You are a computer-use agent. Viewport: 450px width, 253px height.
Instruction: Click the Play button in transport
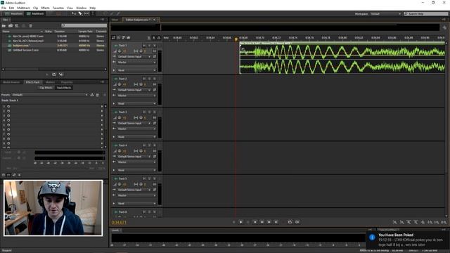tap(240, 222)
